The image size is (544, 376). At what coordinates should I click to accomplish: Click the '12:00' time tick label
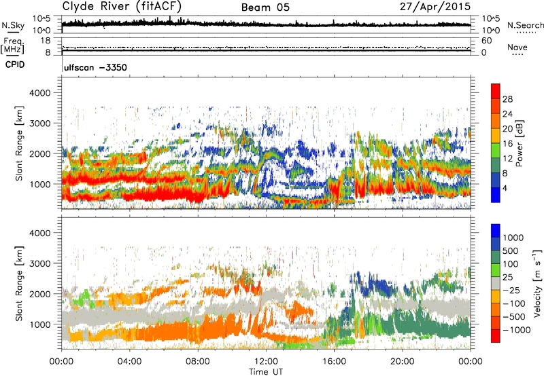[266, 362]
